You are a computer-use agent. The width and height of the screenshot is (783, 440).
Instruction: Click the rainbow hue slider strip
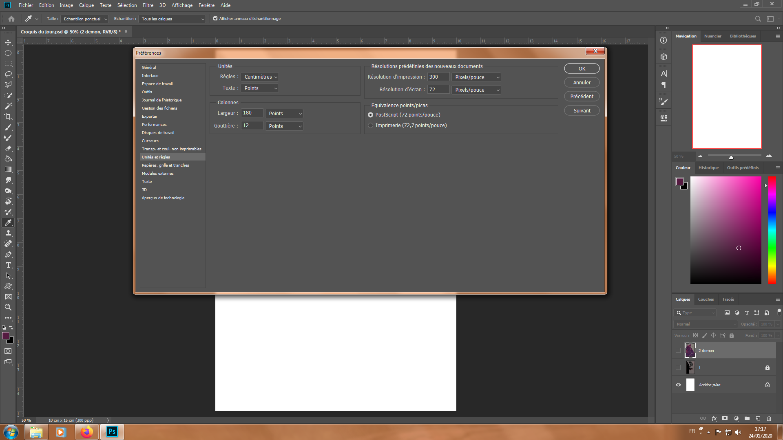point(772,230)
